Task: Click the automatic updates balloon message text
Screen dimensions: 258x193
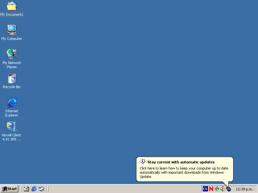Action: point(184,172)
